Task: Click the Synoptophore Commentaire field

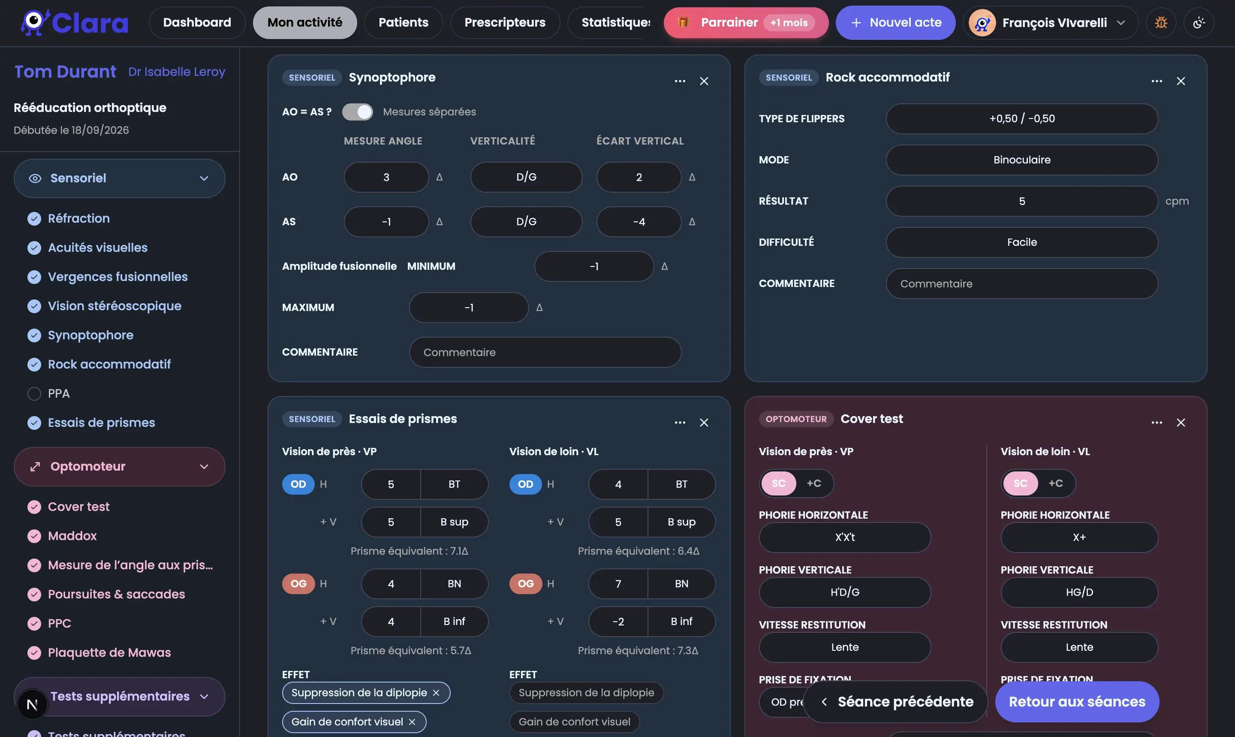Action: point(545,352)
